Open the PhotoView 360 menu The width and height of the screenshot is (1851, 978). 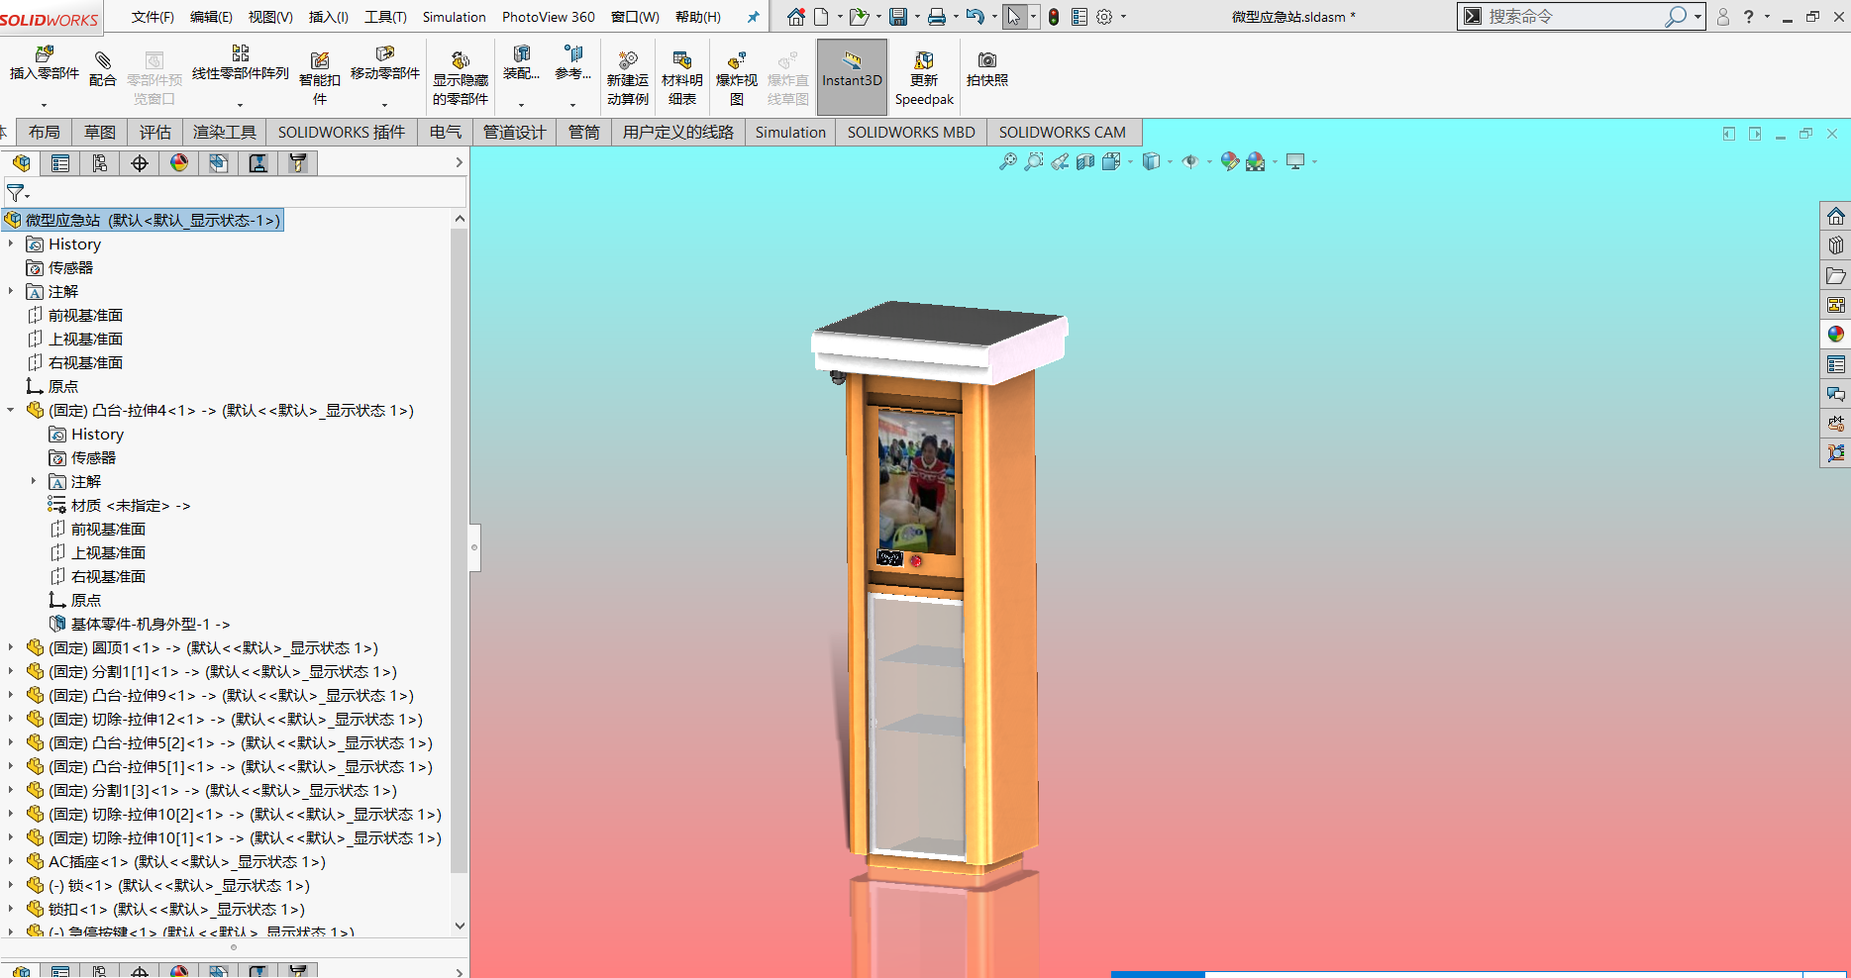coord(549,17)
